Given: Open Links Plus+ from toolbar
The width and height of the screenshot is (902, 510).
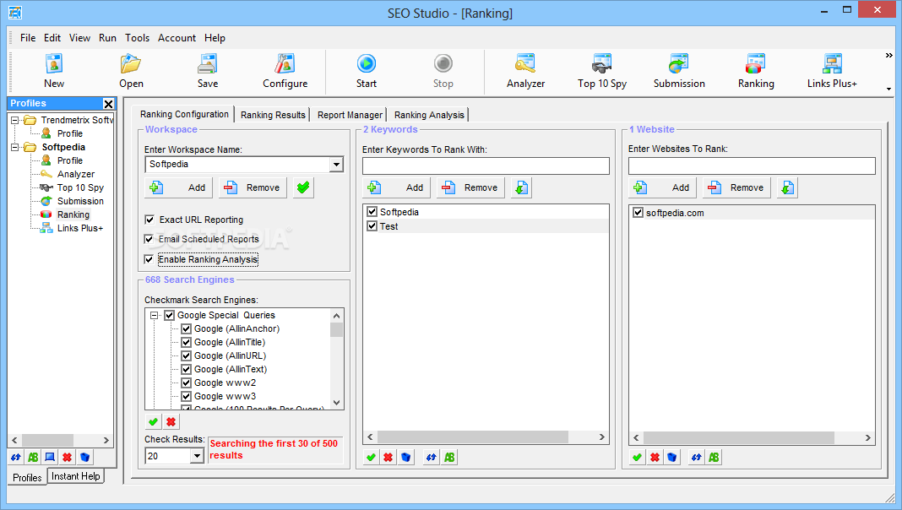Looking at the screenshot, I should [x=832, y=71].
